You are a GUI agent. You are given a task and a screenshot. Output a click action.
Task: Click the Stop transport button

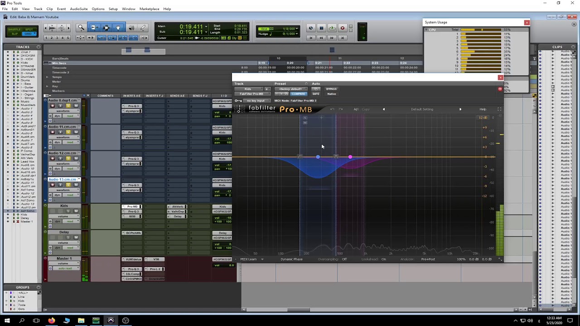coord(321,28)
